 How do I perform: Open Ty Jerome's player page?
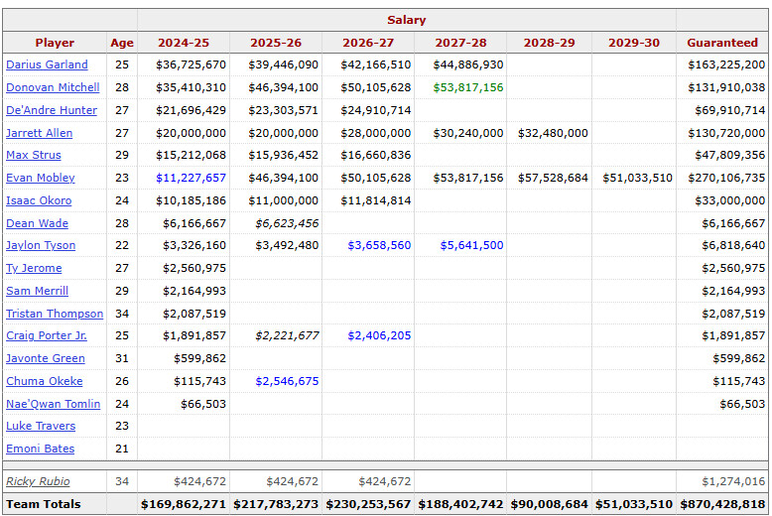coord(34,268)
